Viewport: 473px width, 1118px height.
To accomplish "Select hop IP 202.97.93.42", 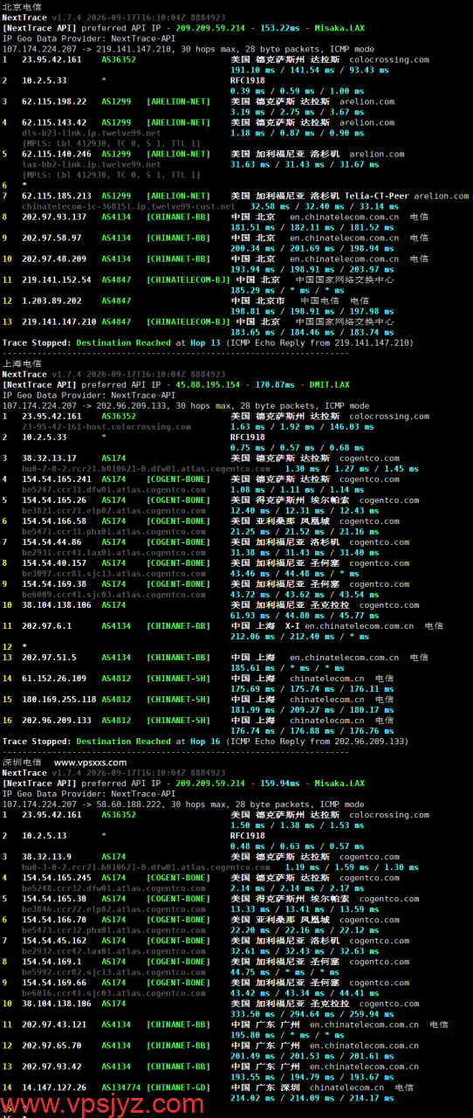I will click(x=51, y=1066).
